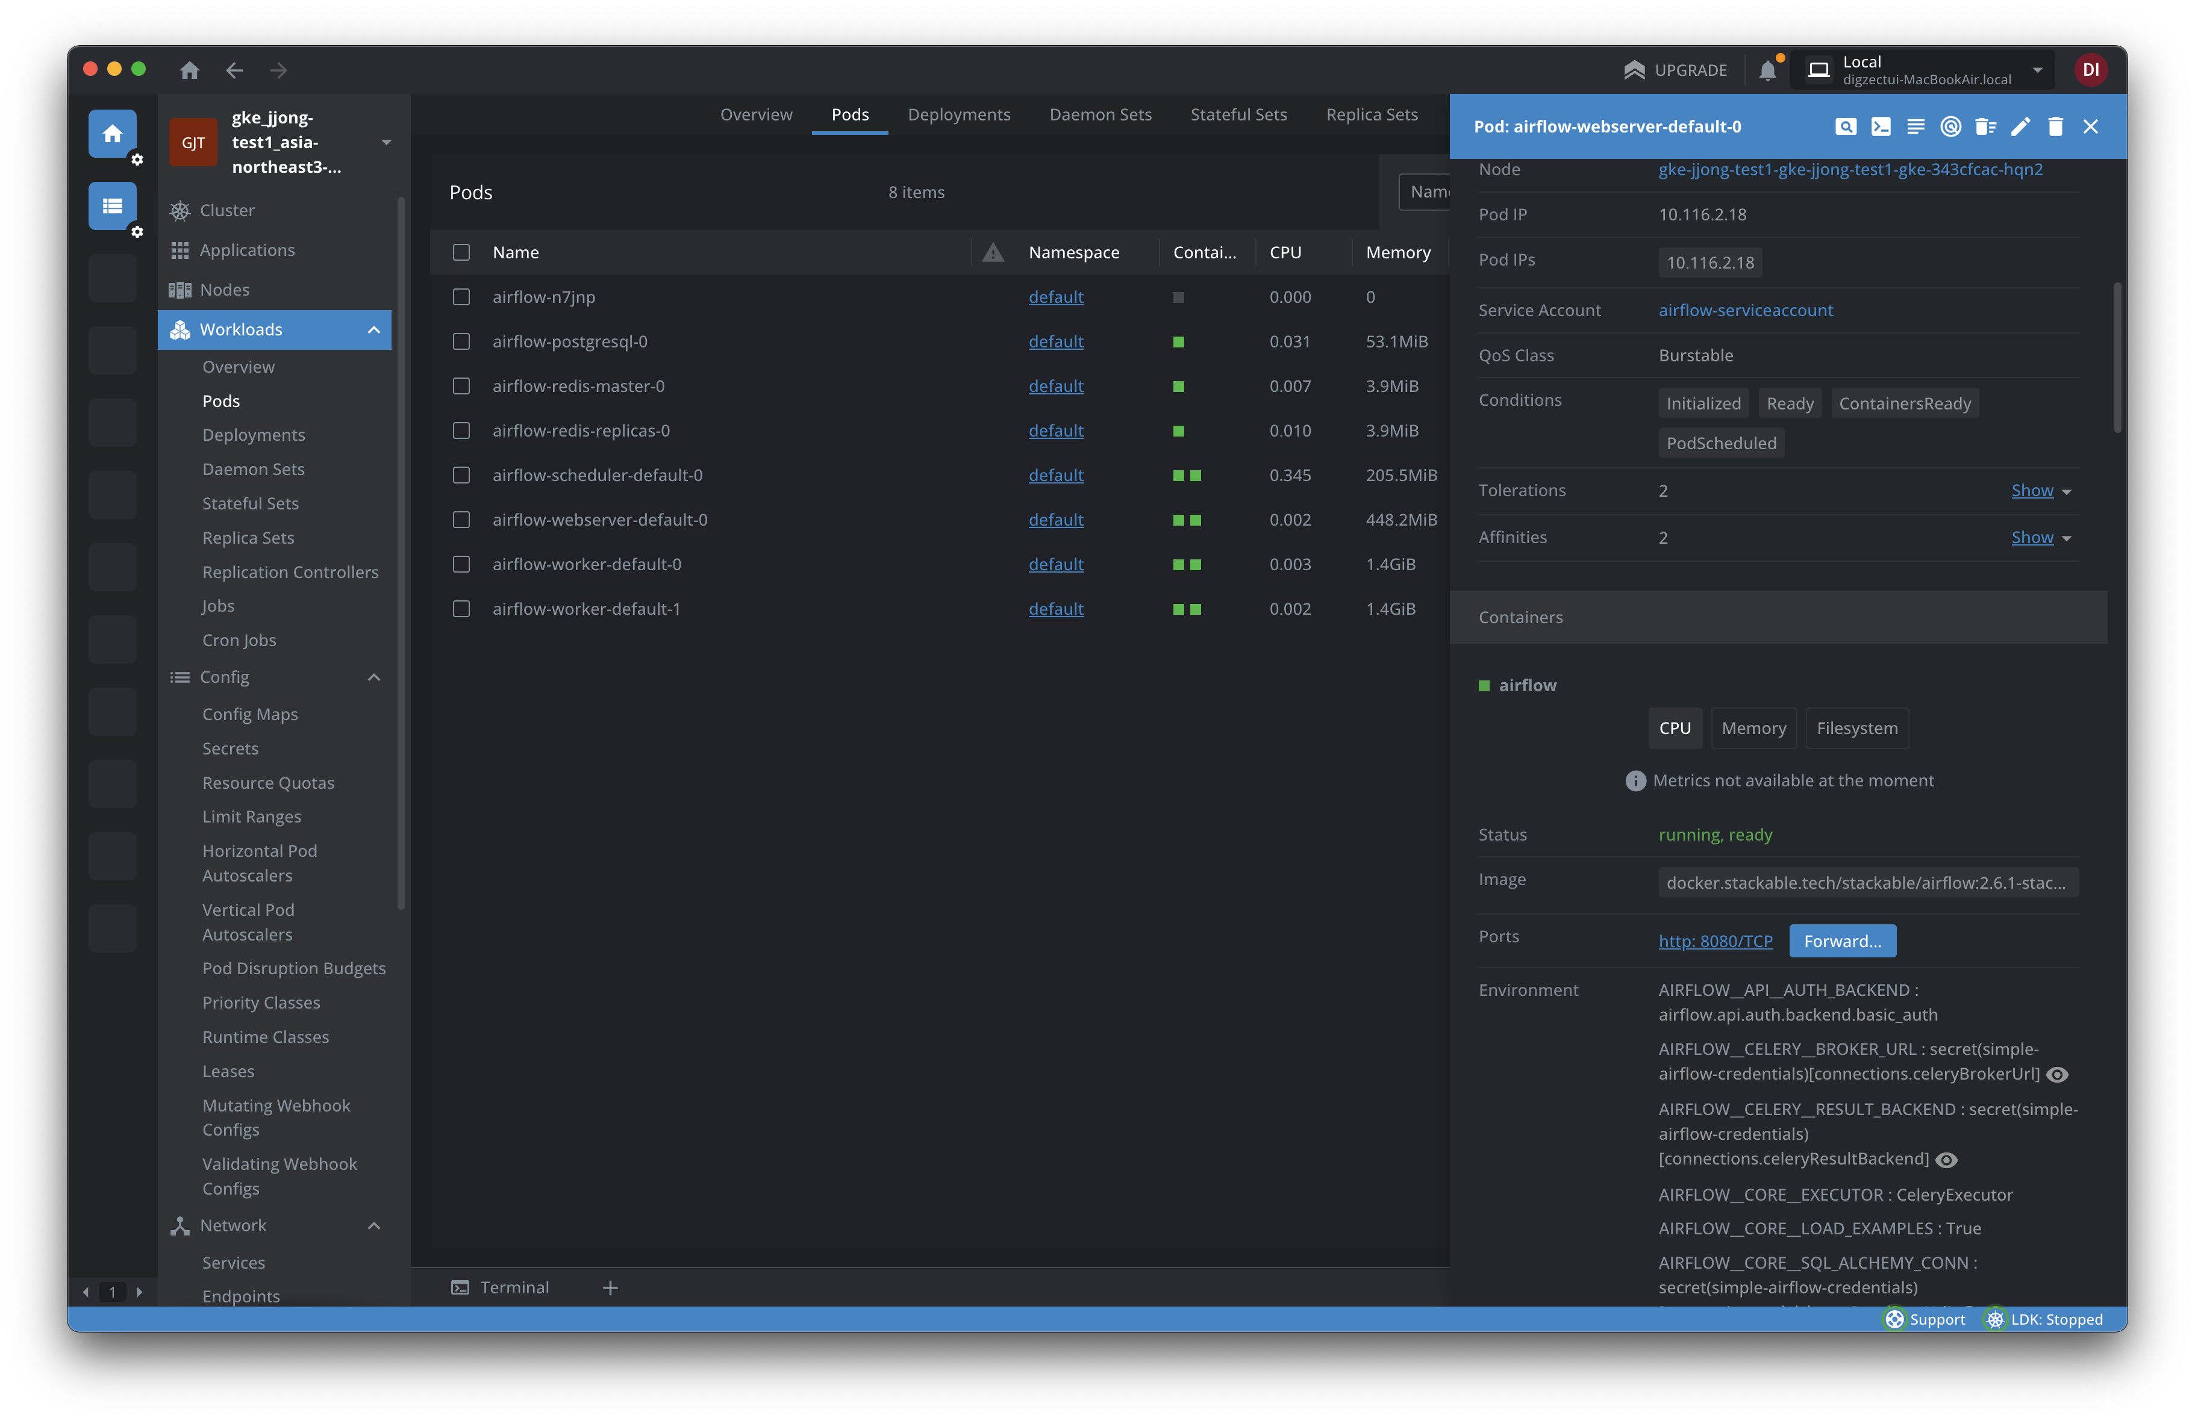Click the home icon in title bar
The height and width of the screenshot is (1421, 2195).
[x=190, y=70]
